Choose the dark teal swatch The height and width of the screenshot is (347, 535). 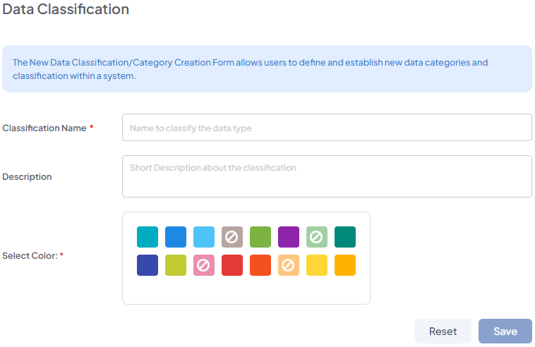(345, 237)
